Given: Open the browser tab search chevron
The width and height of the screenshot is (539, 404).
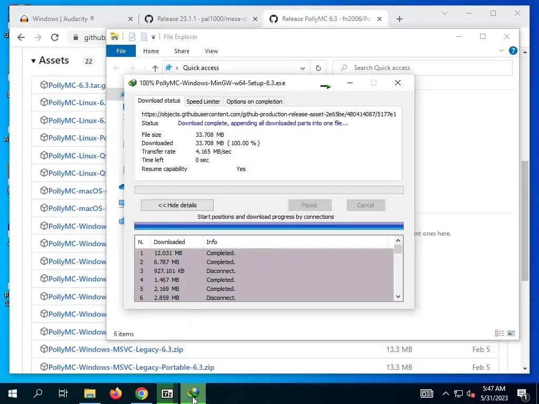Looking at the screenshot, I should click(x=444, y=13).
